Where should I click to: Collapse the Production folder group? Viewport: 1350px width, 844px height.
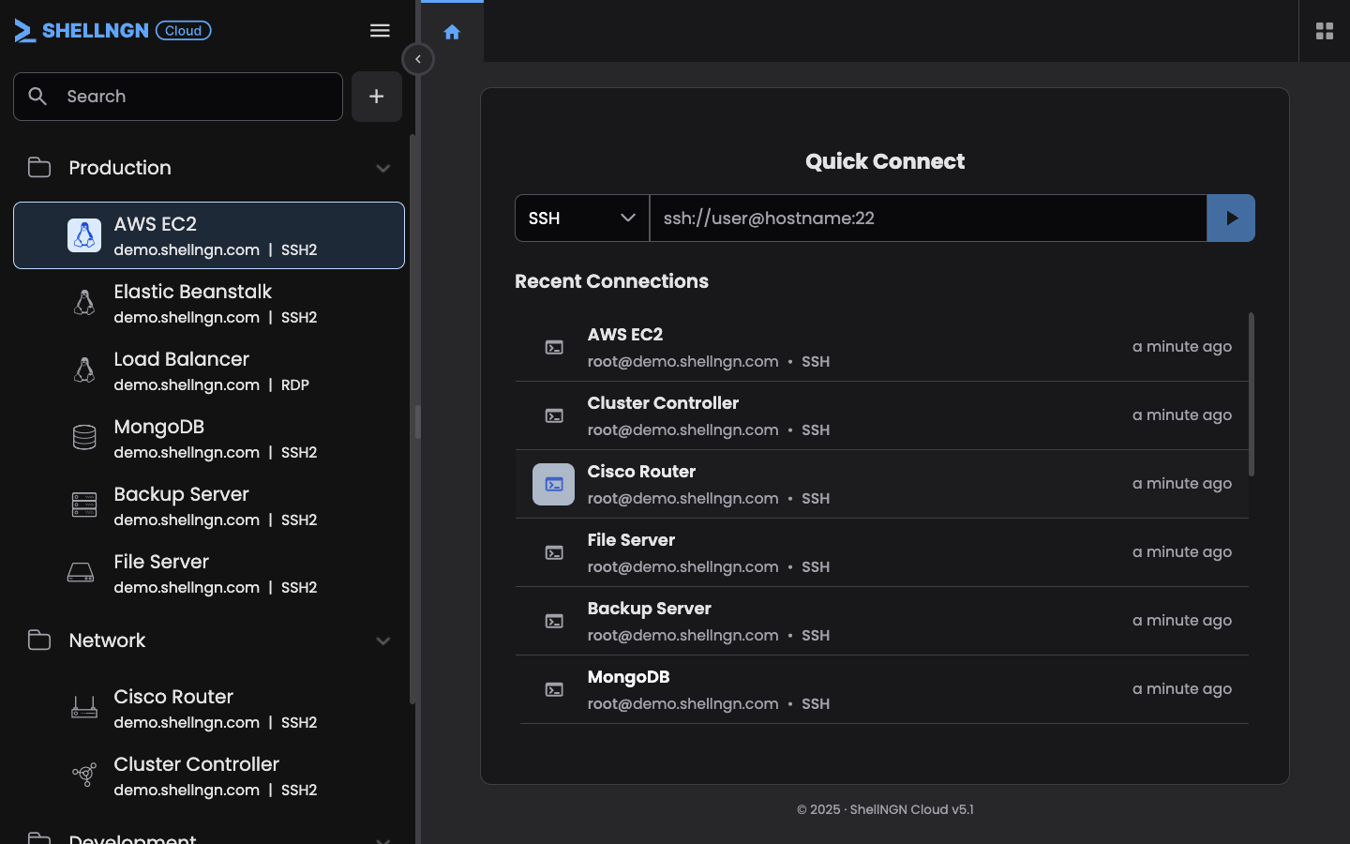(382, 168)
